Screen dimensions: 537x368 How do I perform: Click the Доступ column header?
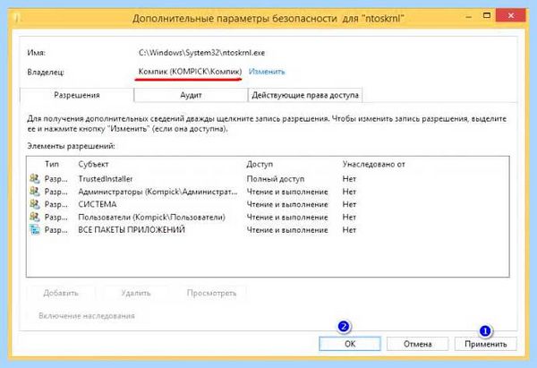point(260,164)
